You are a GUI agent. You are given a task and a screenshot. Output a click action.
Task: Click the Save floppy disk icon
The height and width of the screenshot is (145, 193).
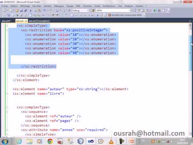(x=21, y=10)
